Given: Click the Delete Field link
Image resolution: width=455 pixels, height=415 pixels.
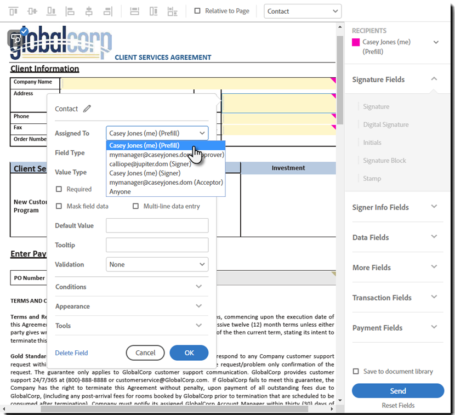Looking at the screenshot, I should click(x=71, y=353).
